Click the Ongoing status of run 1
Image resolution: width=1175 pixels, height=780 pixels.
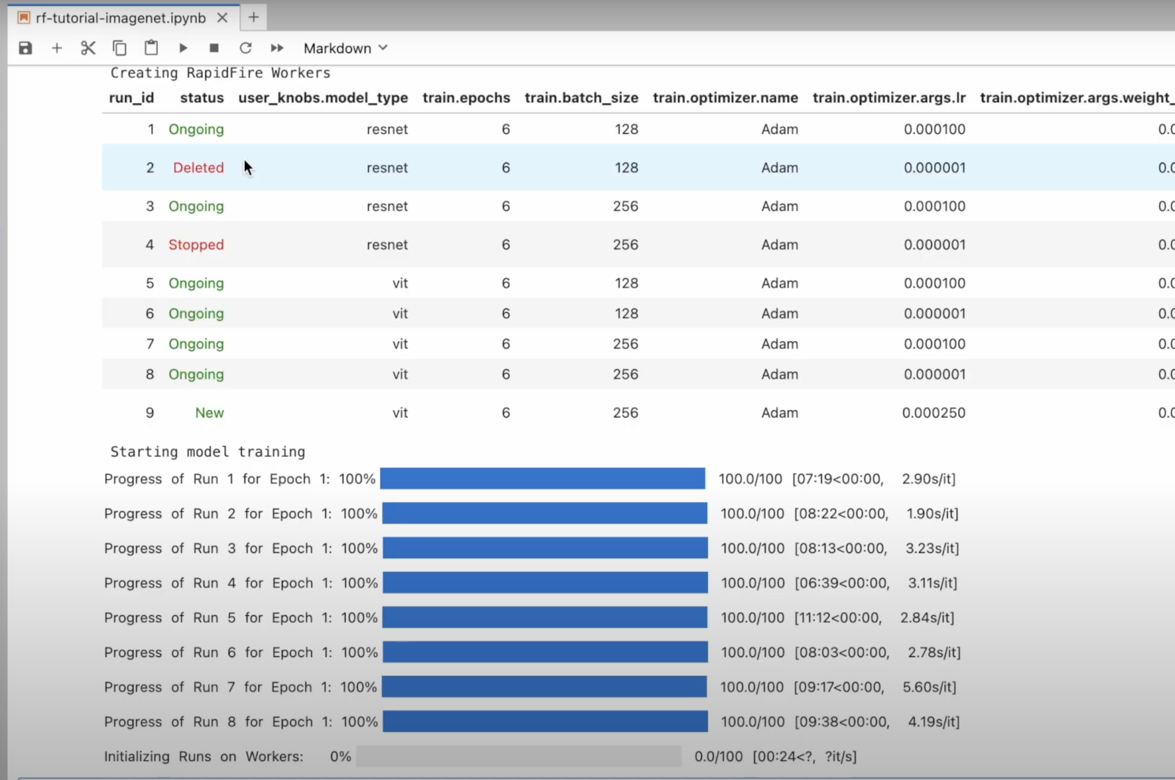[x=197, y=129]
